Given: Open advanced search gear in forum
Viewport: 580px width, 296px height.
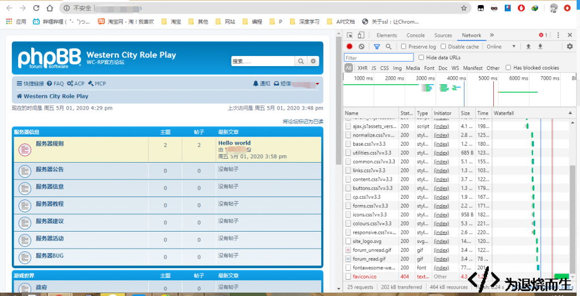Looking at the screenshot, I should (x=313, y=61).
